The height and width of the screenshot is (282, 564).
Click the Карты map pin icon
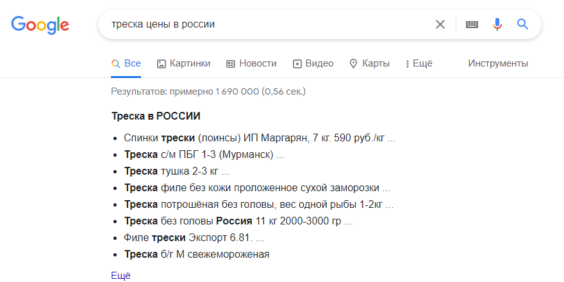(354, 64)
